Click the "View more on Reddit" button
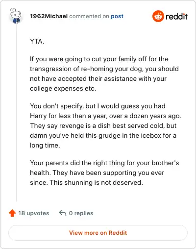The height and width of the screenshot is (249, 196). coord(98,233)
